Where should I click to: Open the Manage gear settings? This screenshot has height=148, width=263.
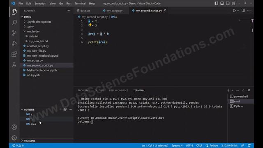click(x=14, y=138)
